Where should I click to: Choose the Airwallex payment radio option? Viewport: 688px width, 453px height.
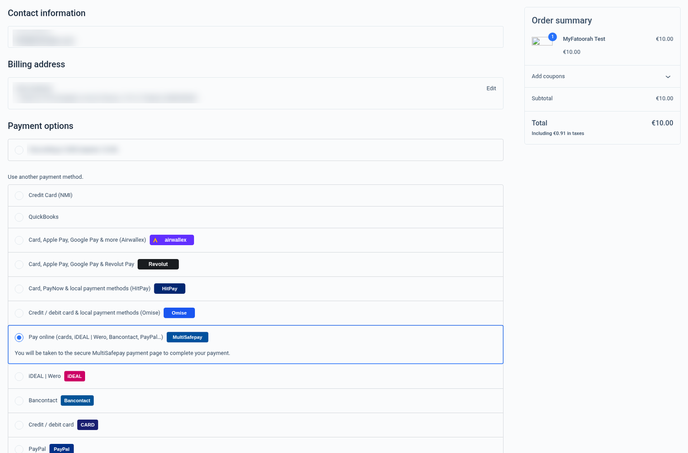click(x=19, y=240)
